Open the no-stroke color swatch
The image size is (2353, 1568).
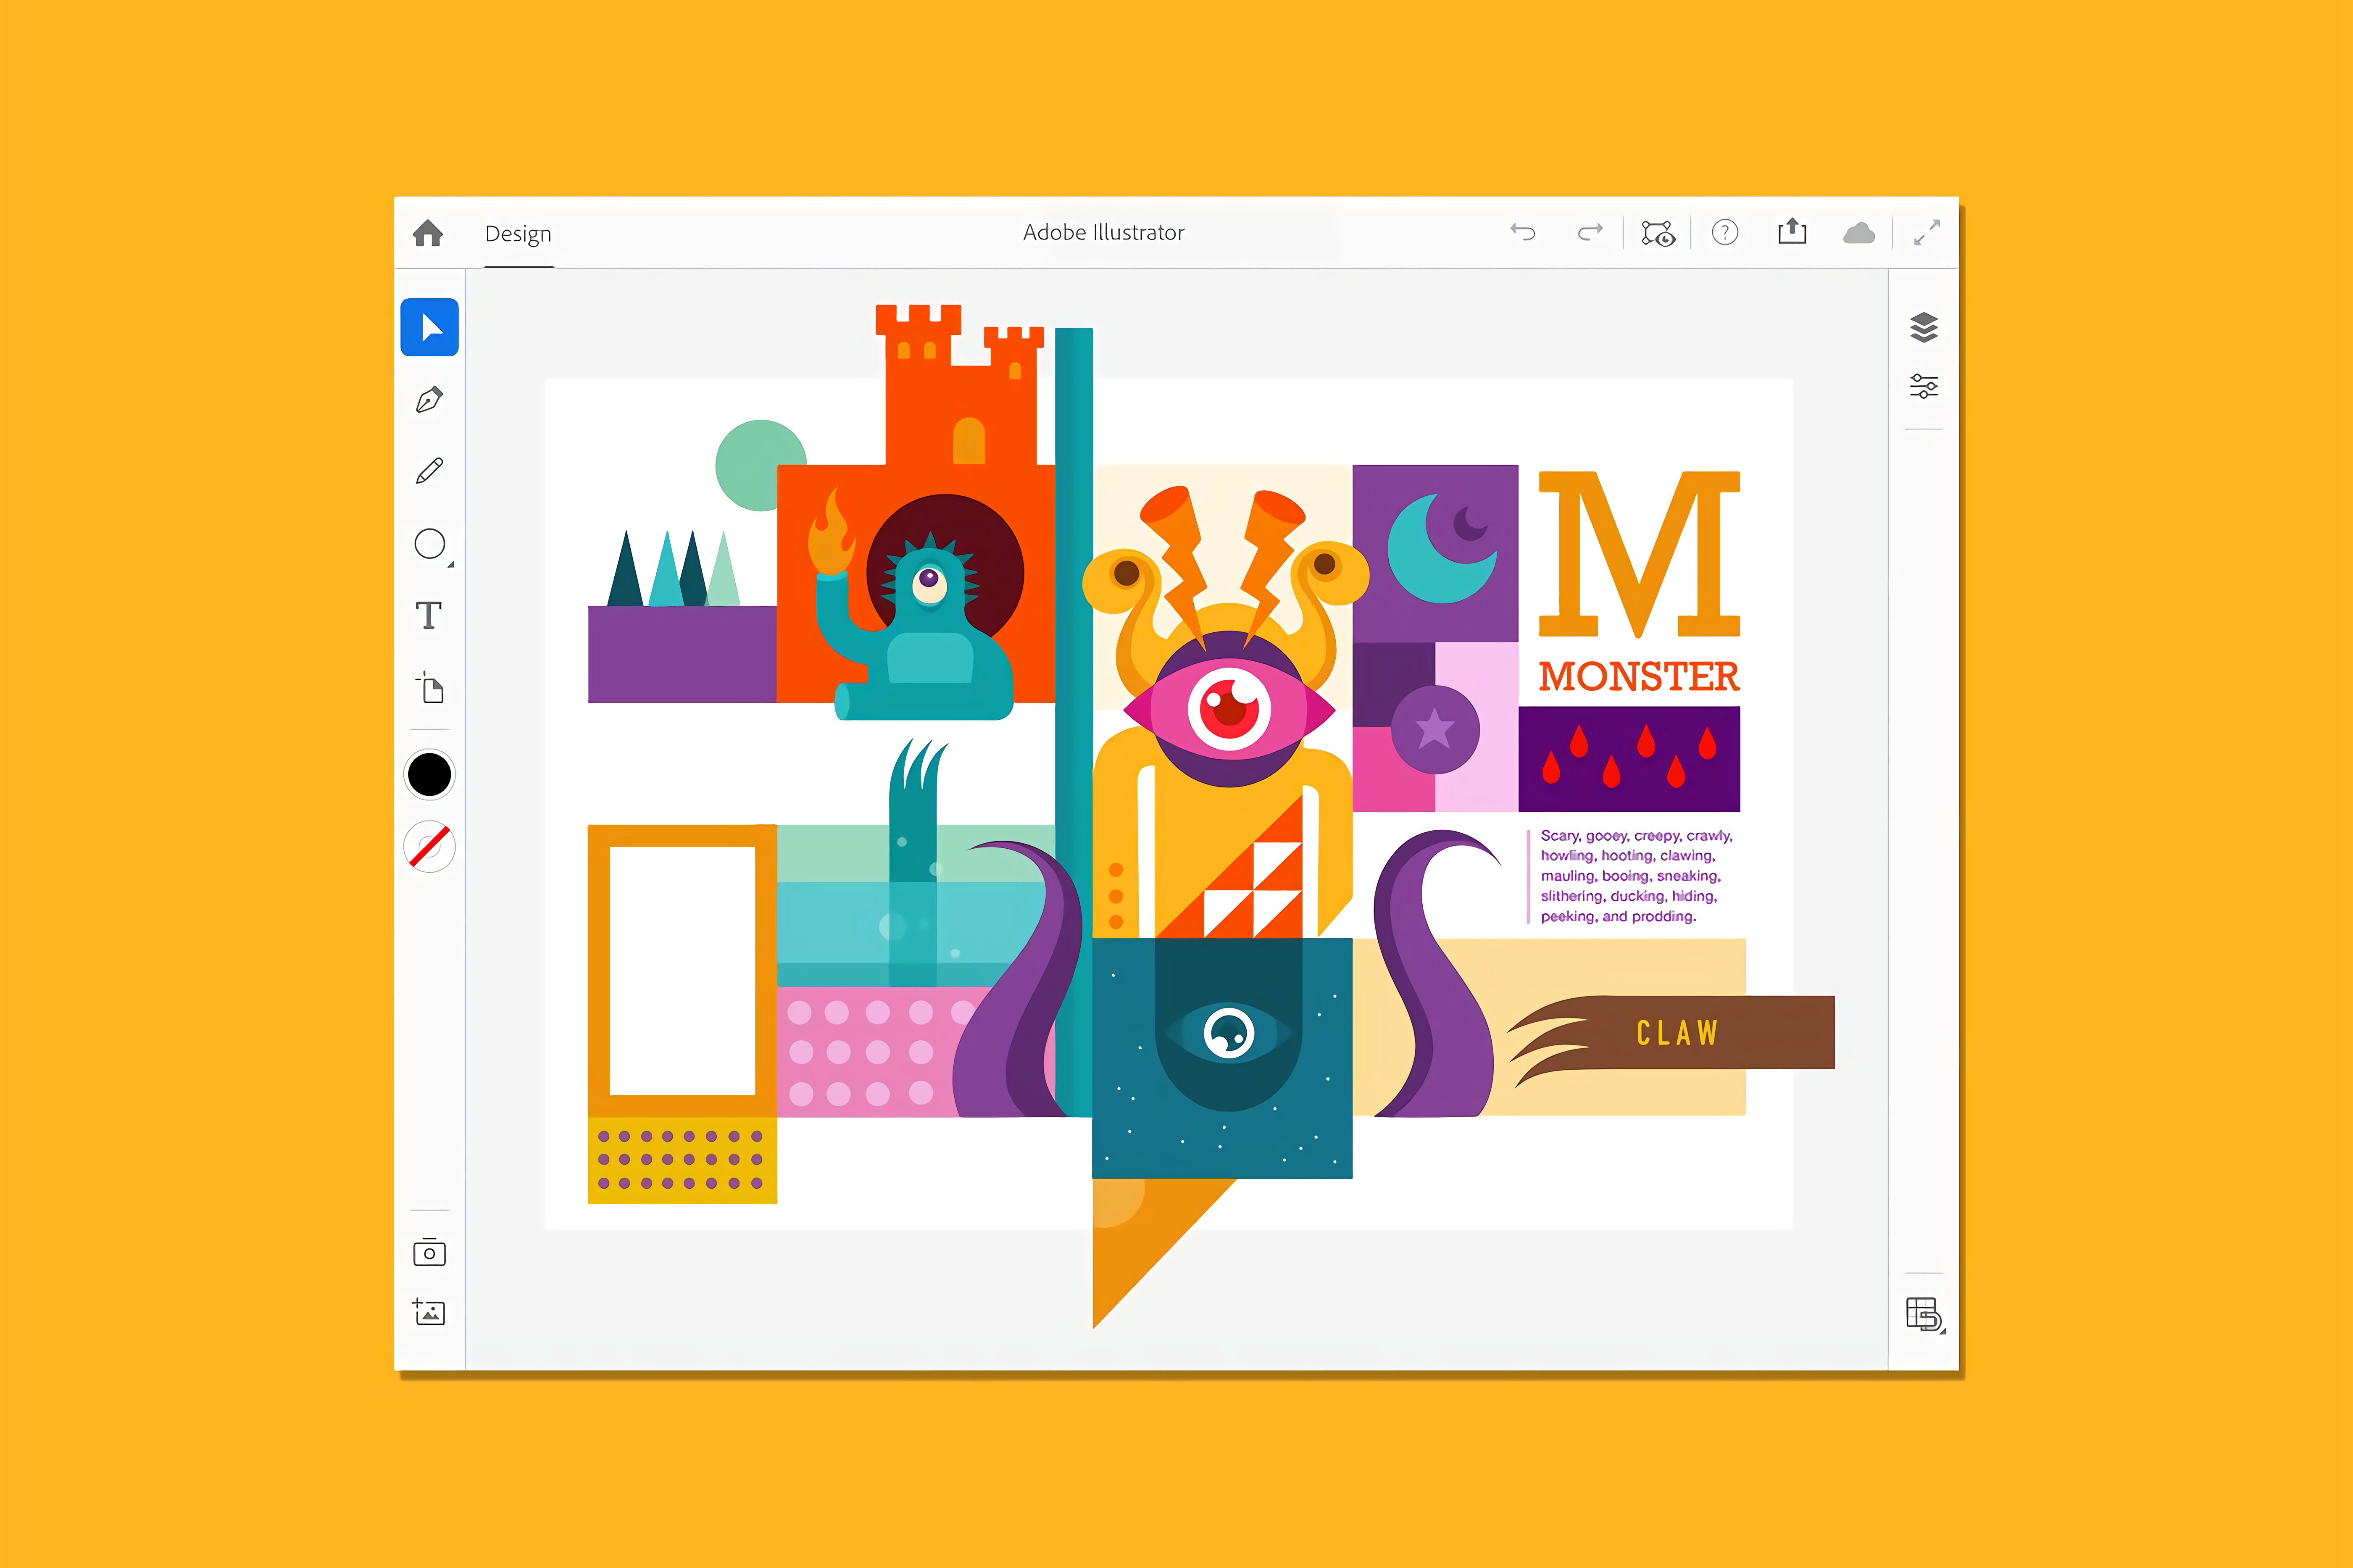430,847
